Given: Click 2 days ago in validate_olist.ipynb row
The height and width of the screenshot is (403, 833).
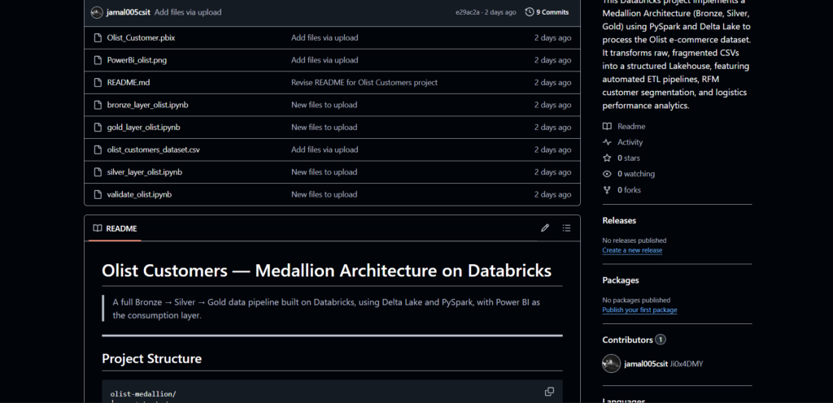Looking at the screenshot, I should pos(552,195).
